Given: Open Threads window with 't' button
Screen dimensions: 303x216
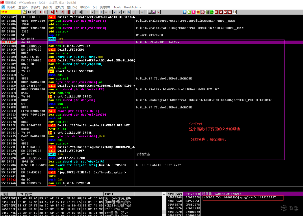Looking at the screenshot, I should pyautogui.click(x=101, y=12).
